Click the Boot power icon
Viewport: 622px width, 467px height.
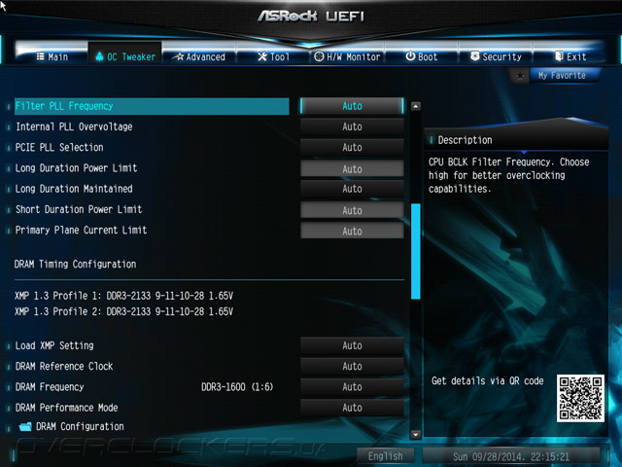tap(410, 56)
